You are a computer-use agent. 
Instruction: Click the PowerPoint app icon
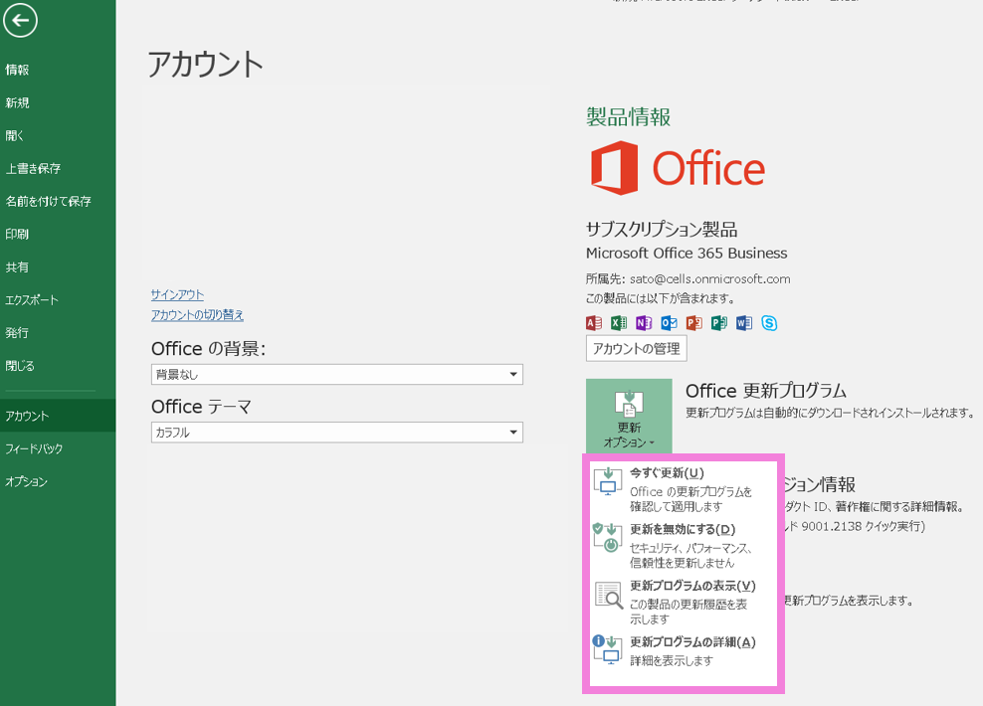[693, 323]
